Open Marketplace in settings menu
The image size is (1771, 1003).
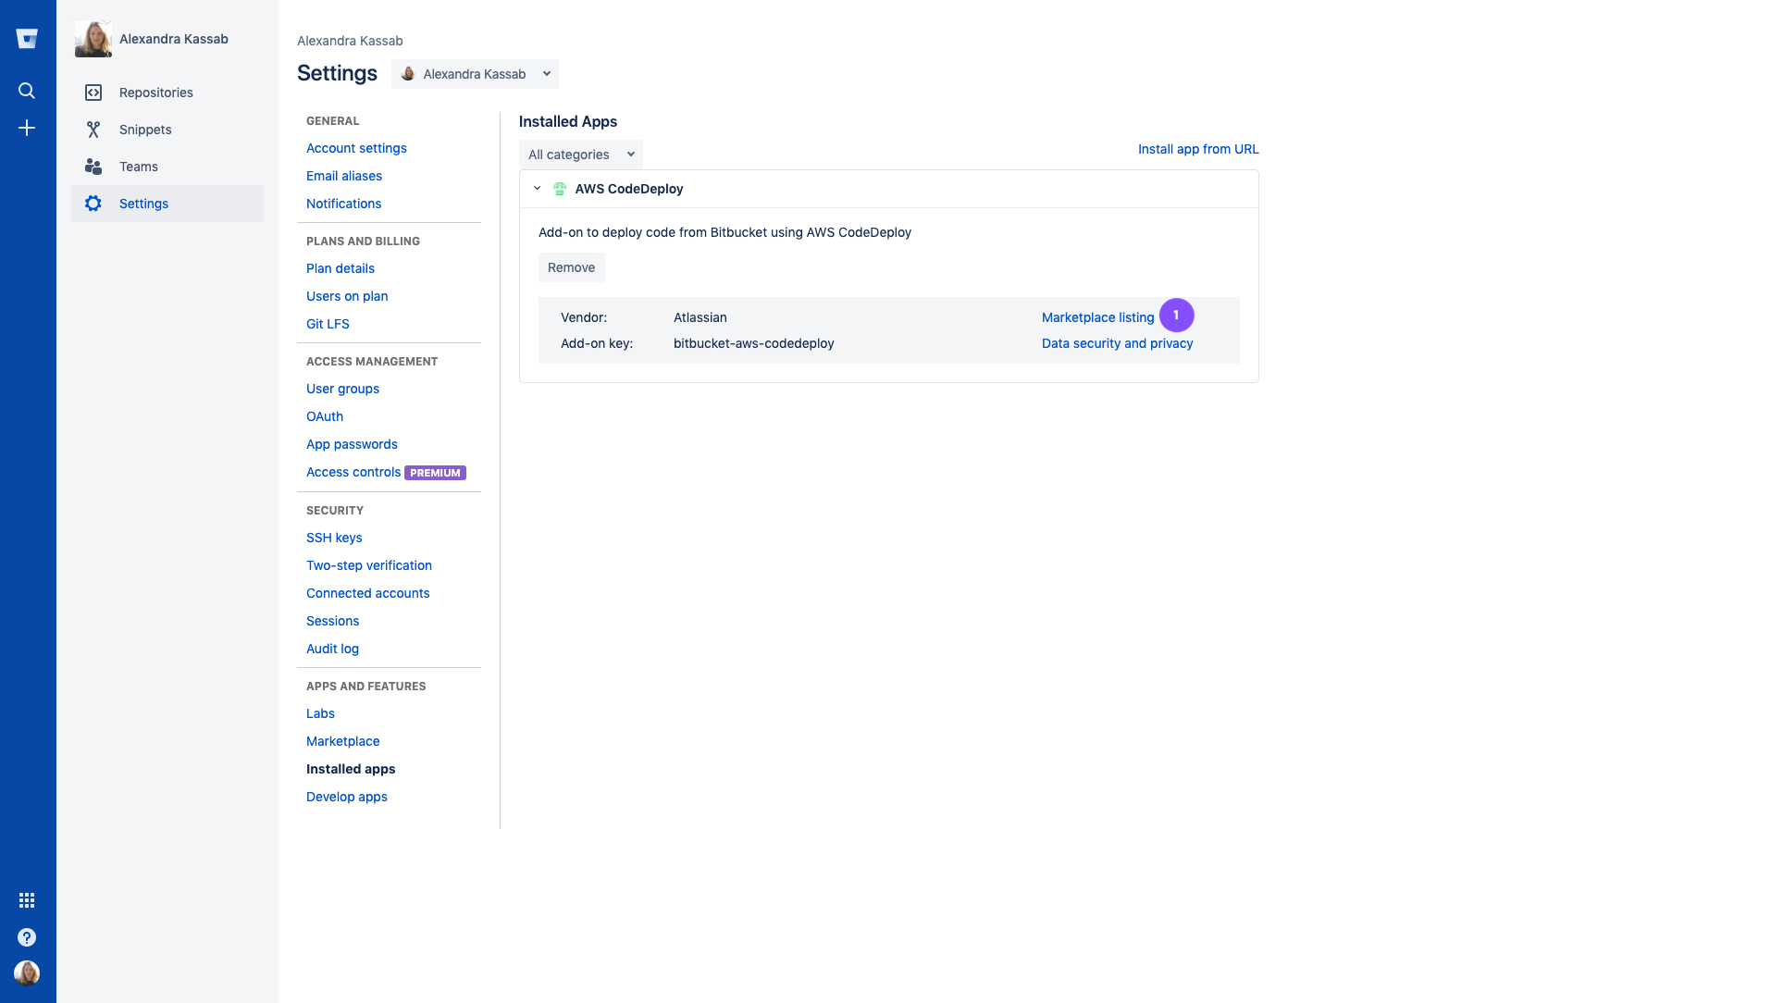(x=342, y=741)
